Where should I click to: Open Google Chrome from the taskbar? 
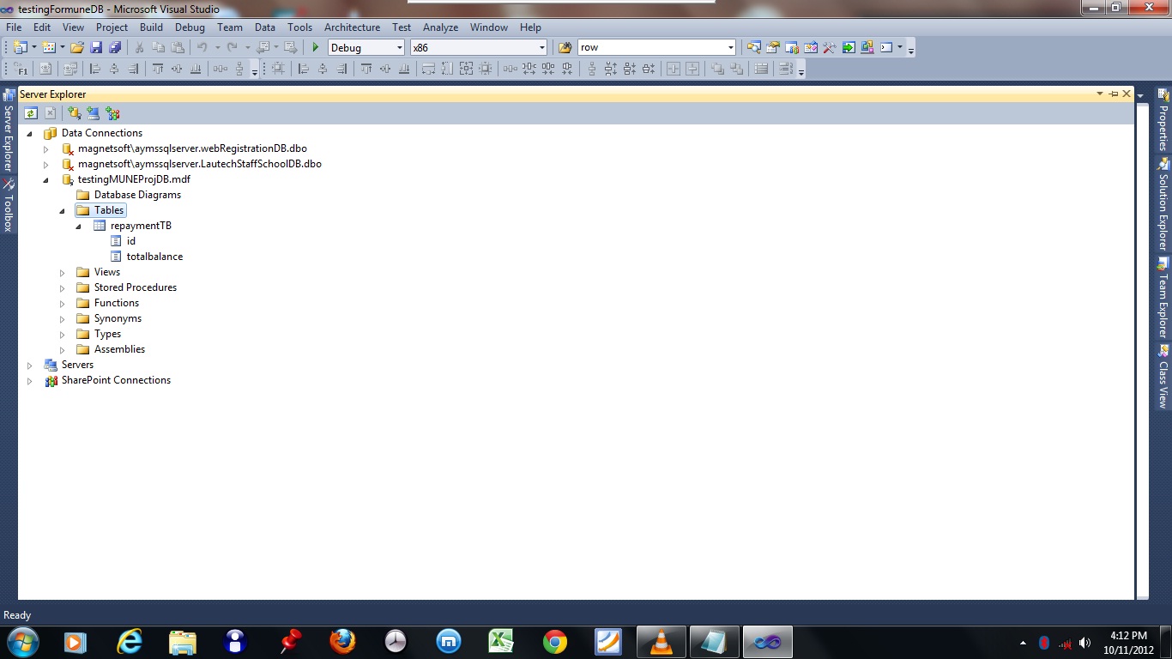click(x=555, y=642)
